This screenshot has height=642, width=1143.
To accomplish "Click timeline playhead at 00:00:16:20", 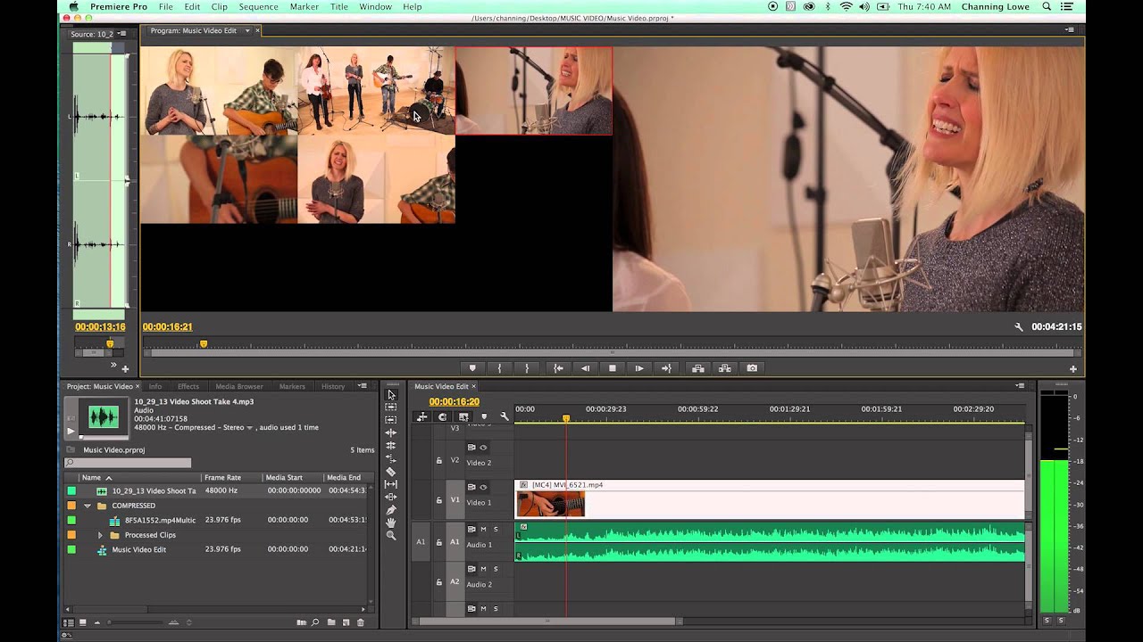I will point(565,417).
